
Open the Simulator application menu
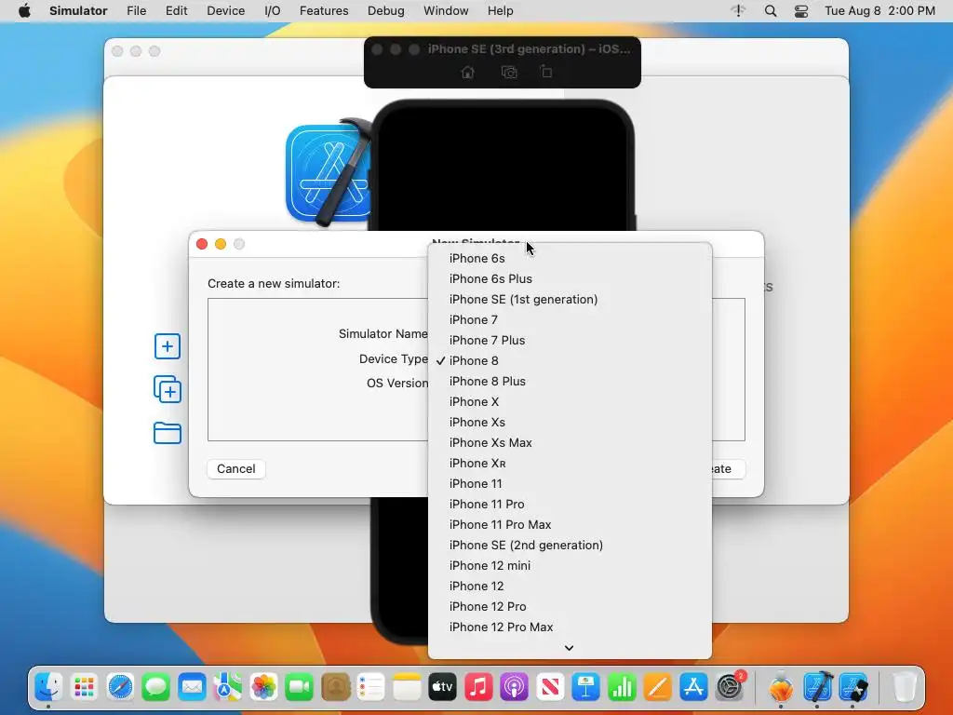pyautogui.click(x=78, y=11)
